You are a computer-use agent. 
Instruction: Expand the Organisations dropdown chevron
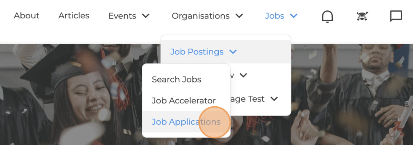coord(239,16)
